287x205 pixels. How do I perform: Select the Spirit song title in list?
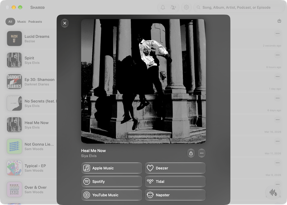[29, 58]
